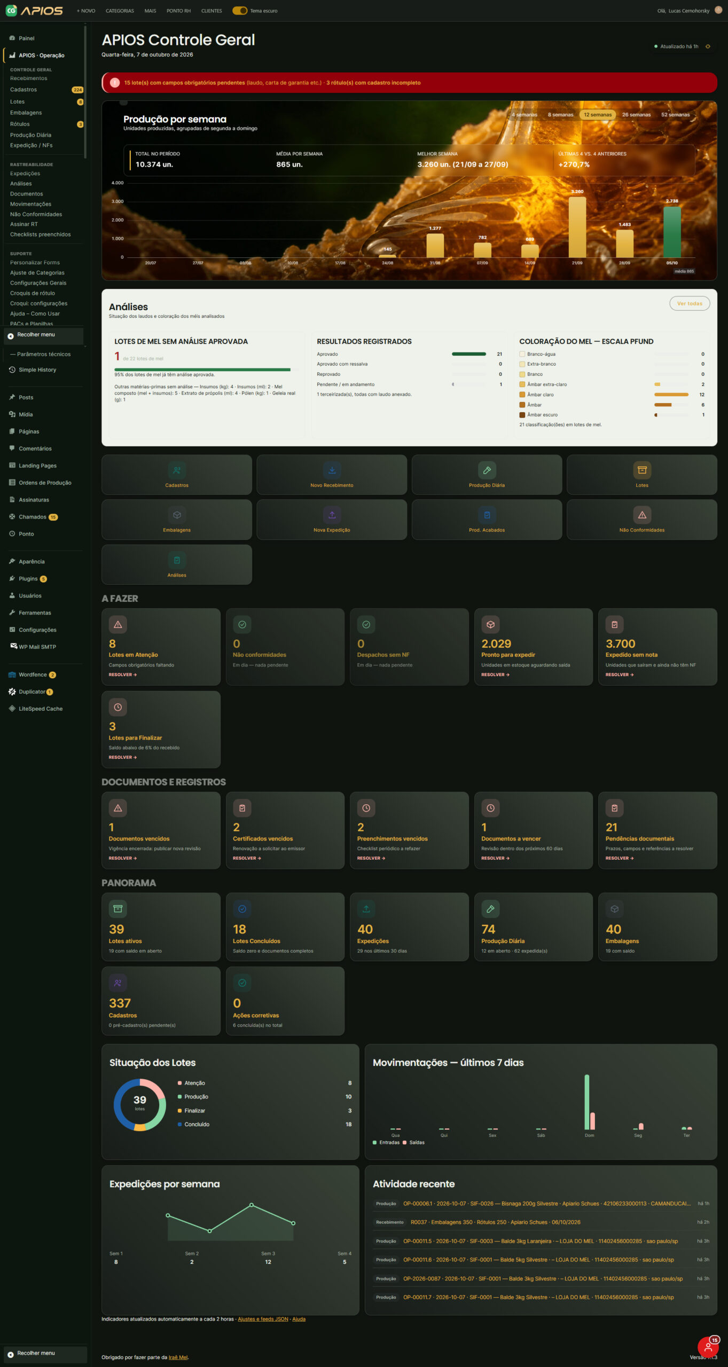This screenshot has height=1367, width=728.
Task: Open the Iraê Mel footer link
Action: click(178, 1357)
